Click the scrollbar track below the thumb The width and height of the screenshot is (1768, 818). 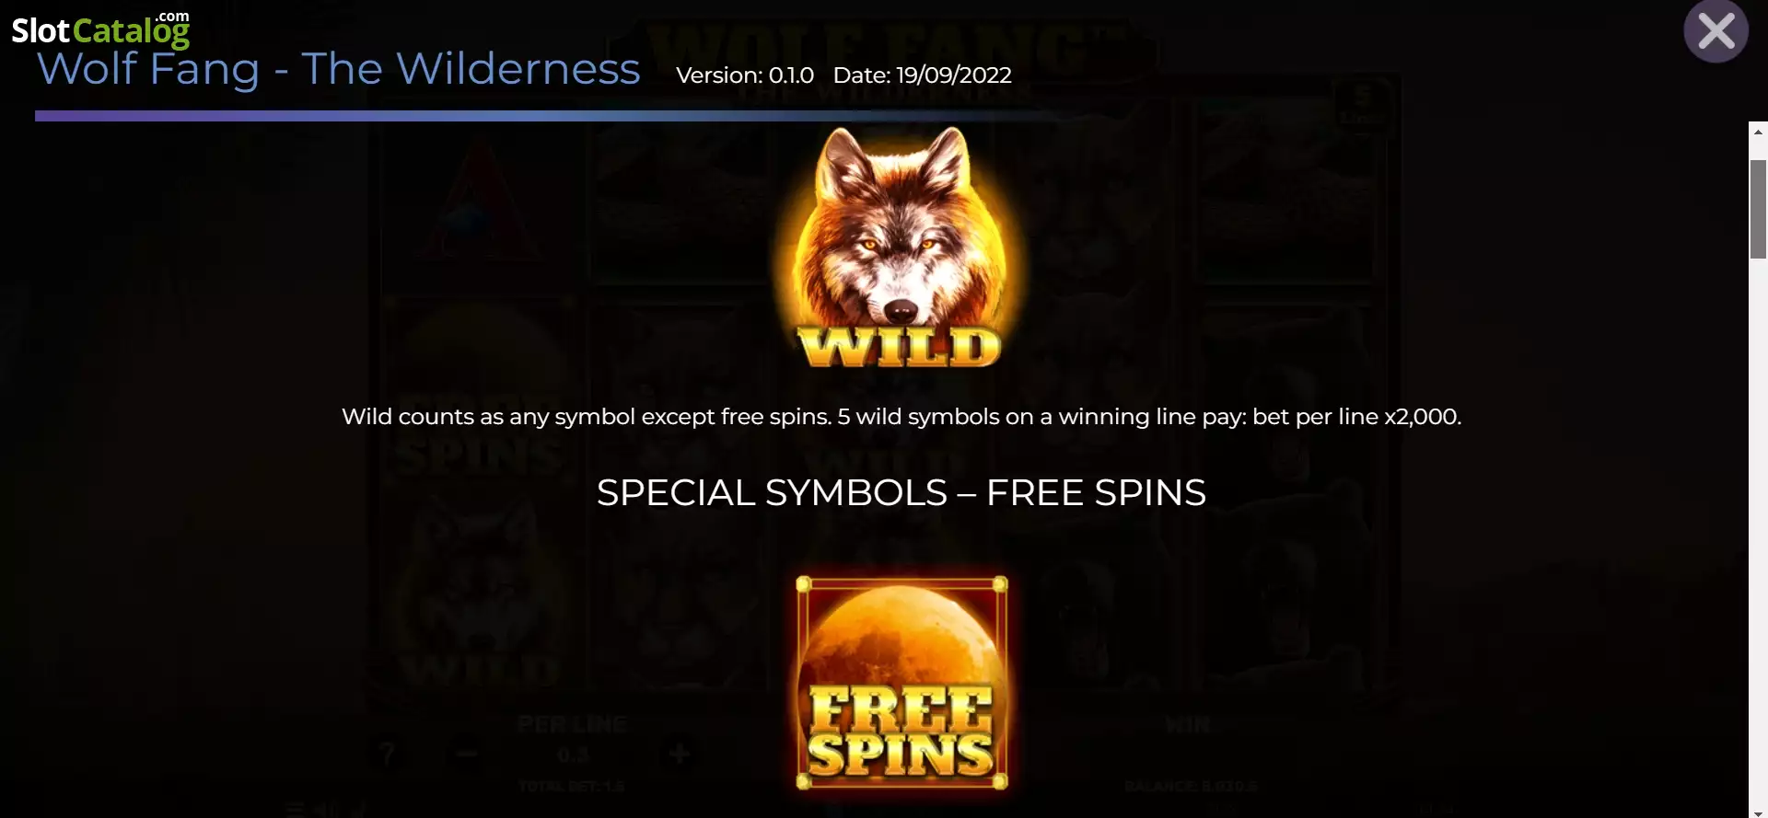pyautogui.click(x=1758, y=534)
